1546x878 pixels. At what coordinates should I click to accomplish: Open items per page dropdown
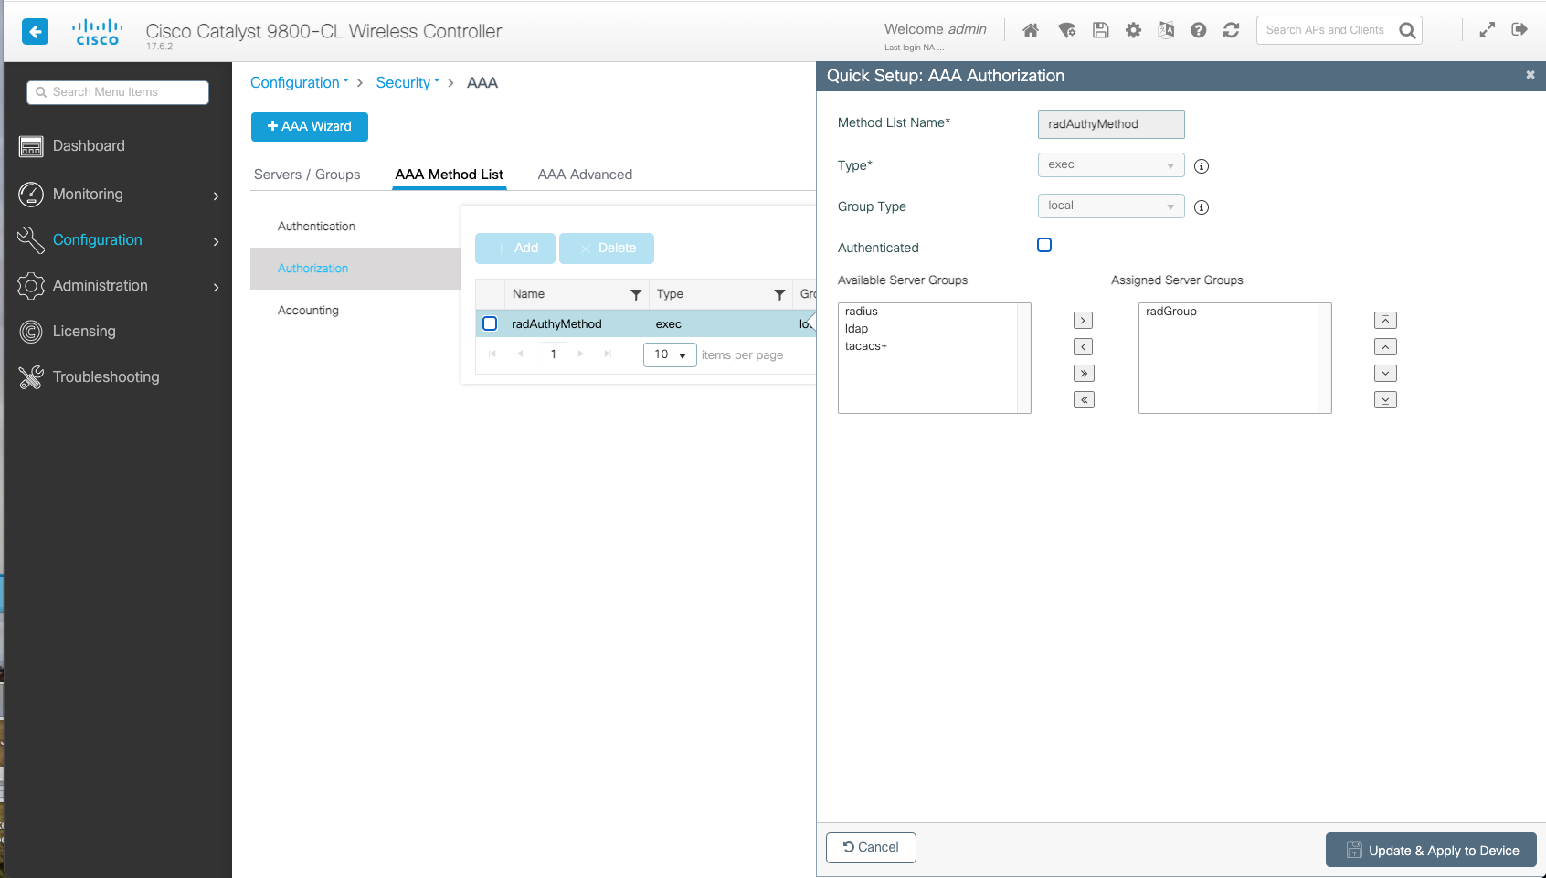pos(670,354)
